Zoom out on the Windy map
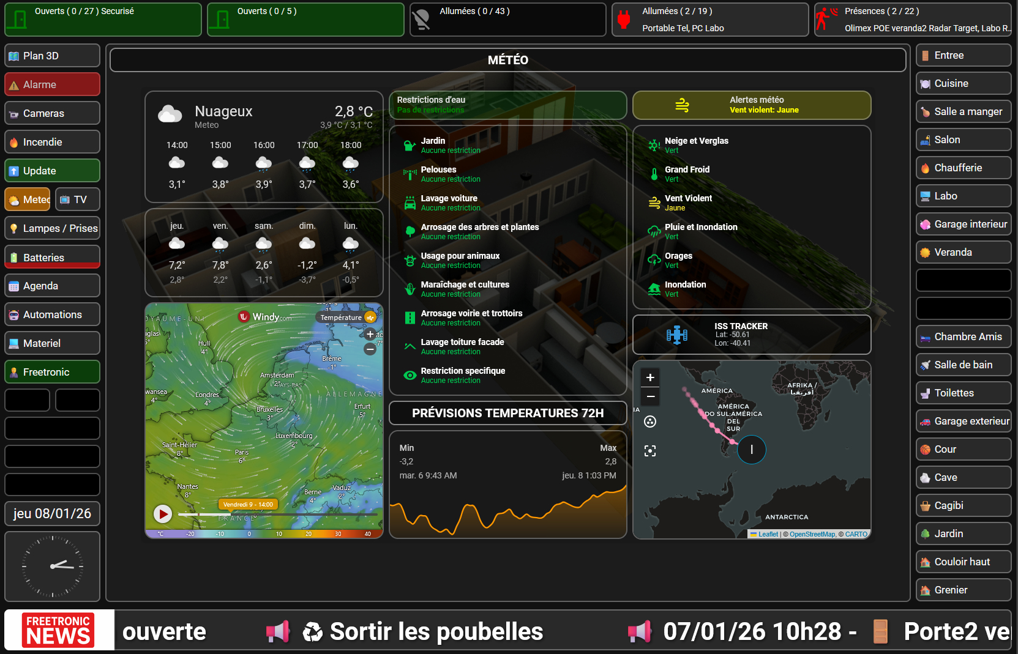 point(370,349)
